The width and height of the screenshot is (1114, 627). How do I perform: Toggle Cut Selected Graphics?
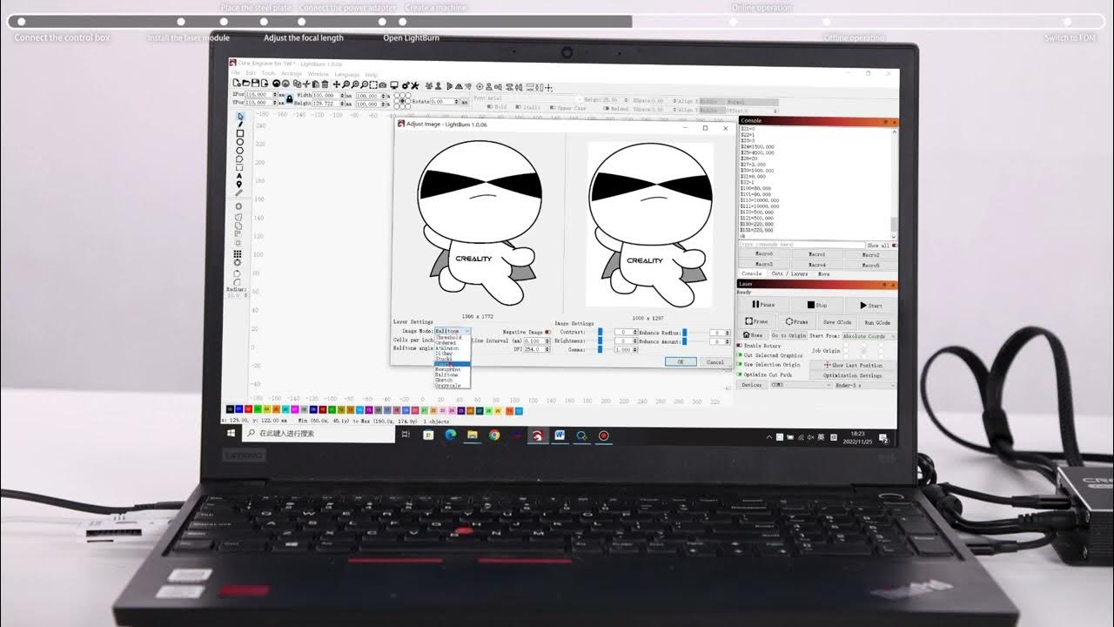pyautogui.click(x=740, y=355)
